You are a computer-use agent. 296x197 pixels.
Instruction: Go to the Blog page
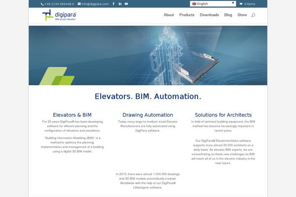point(228,15)
